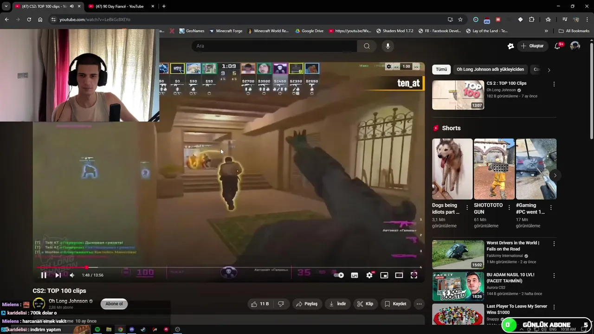Open Chrome tab search dropdown
This screenshot has width=594, height=334.
6,6
